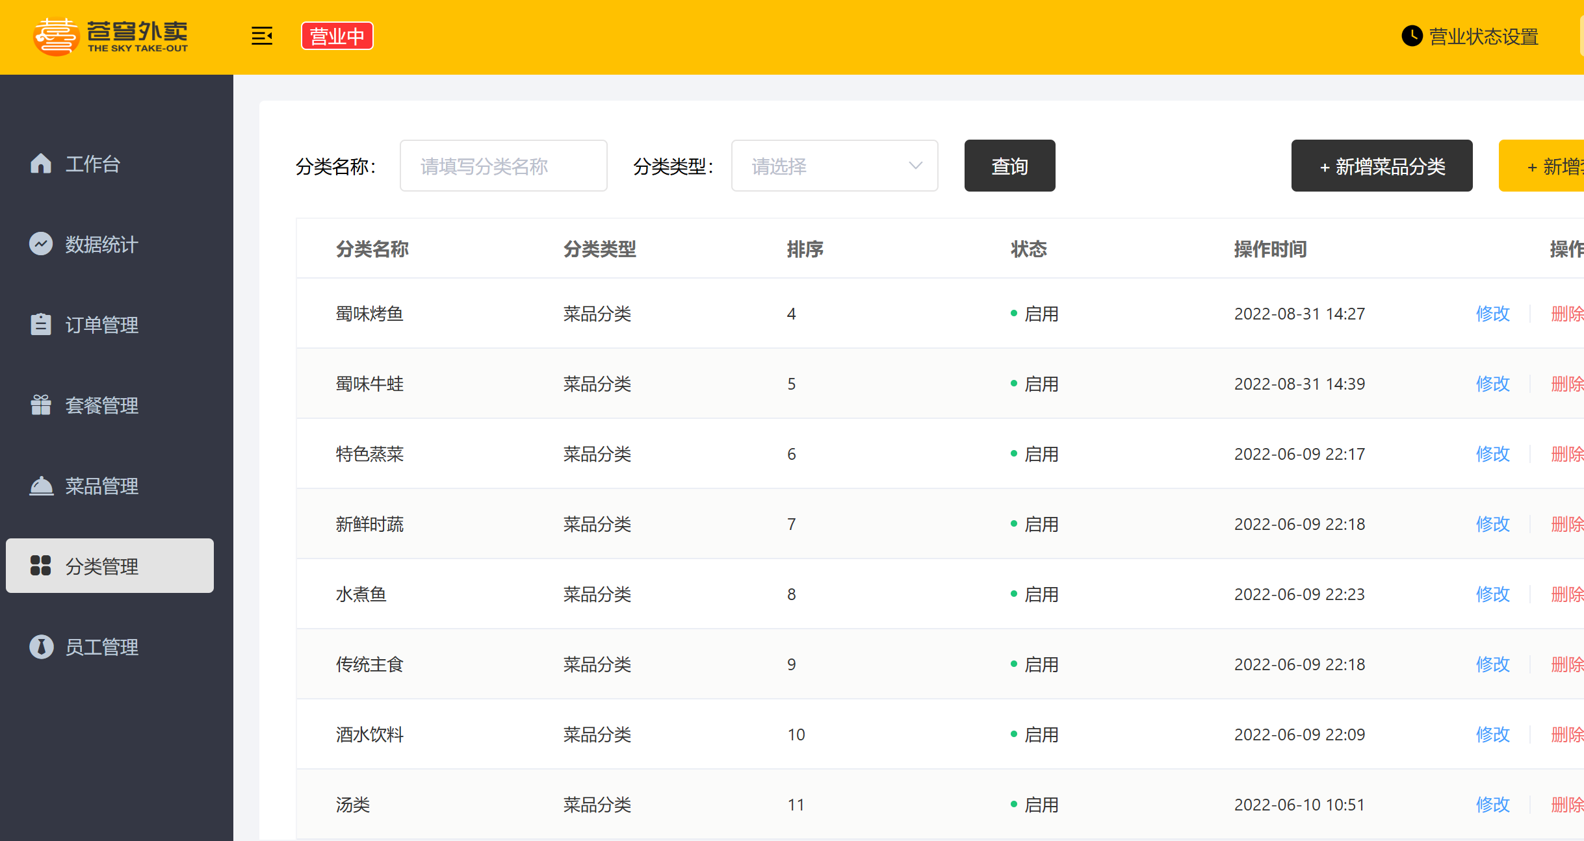Image resolution: width=1584 pixels, height=841 pixels.
Task: Open 订单管理 menu item
Action: 102,325
